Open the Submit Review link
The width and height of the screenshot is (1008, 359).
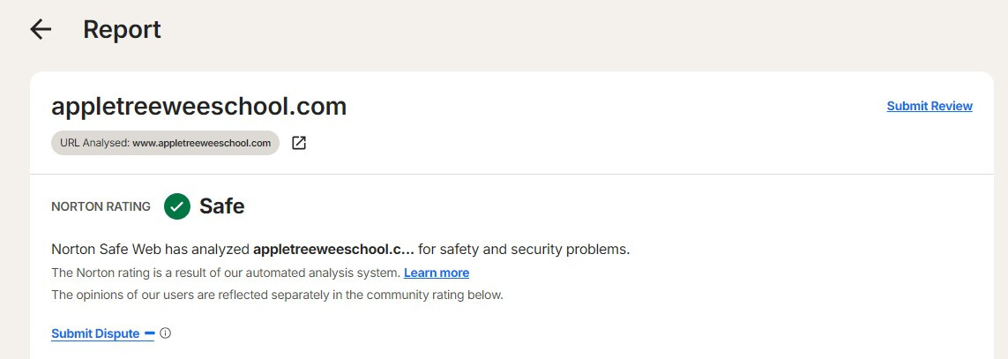tap(930, 106)
